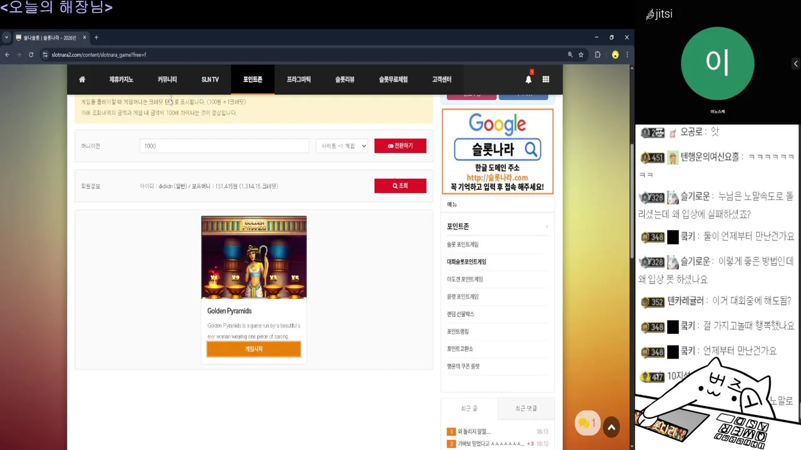
Task: Reload the page in the browser
Action: (x=31, y=55)
